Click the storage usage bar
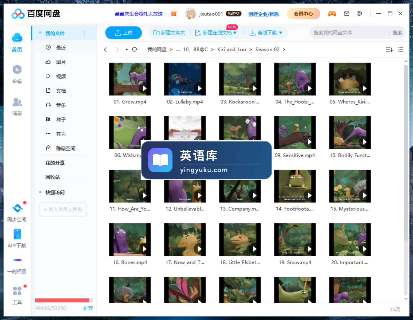Viewport: 413px width, 320px height. pos(64,300)
